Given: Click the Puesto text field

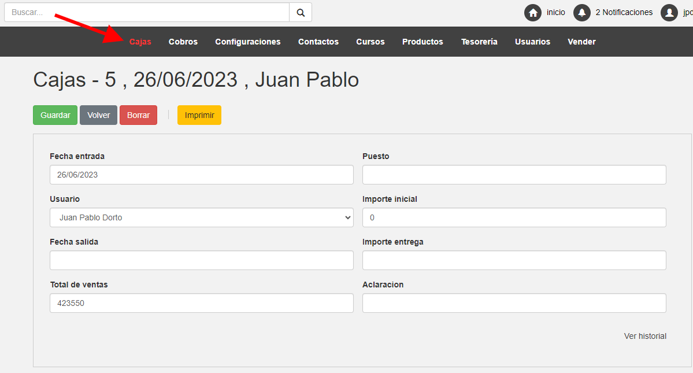Looking at the screenshot, I should [x=514, y=175].
